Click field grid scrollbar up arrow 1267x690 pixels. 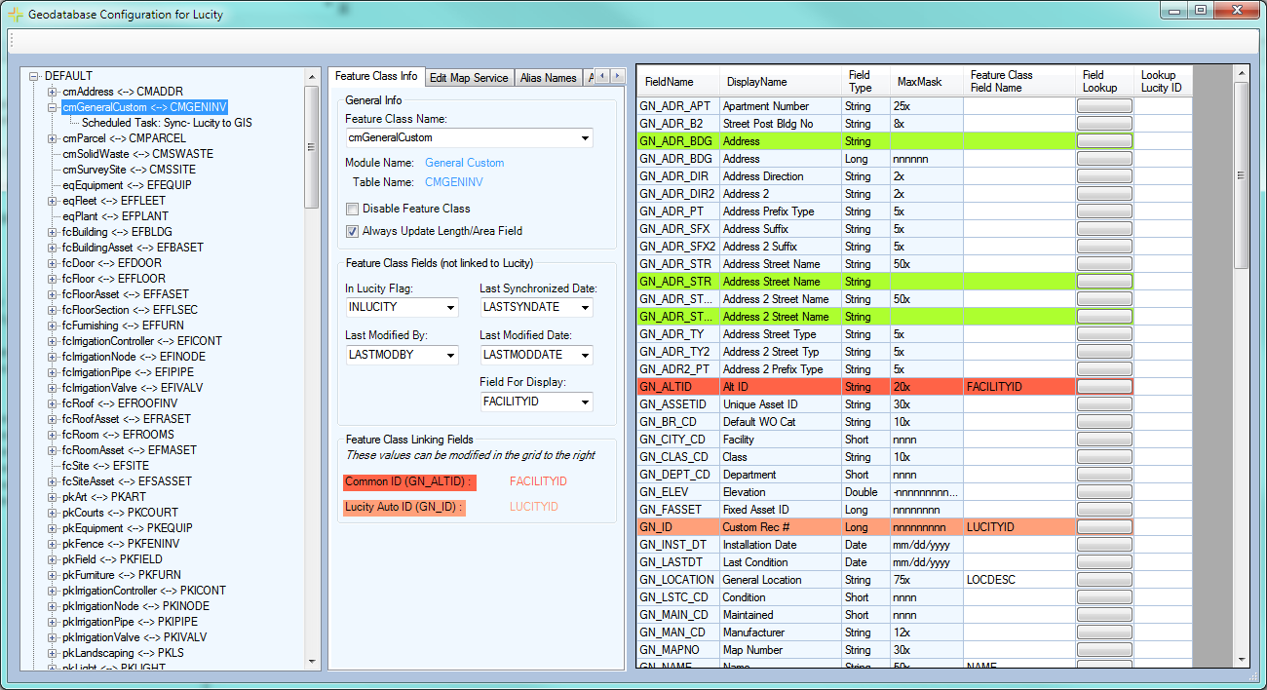[x=1241, y=73]
